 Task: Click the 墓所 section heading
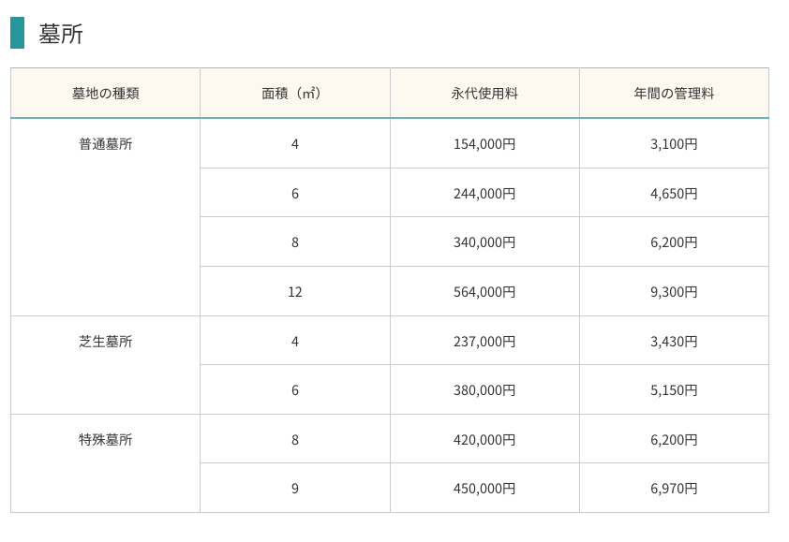tap(60, 34)
